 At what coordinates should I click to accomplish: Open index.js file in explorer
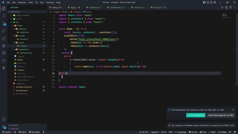tap(20, 70)
